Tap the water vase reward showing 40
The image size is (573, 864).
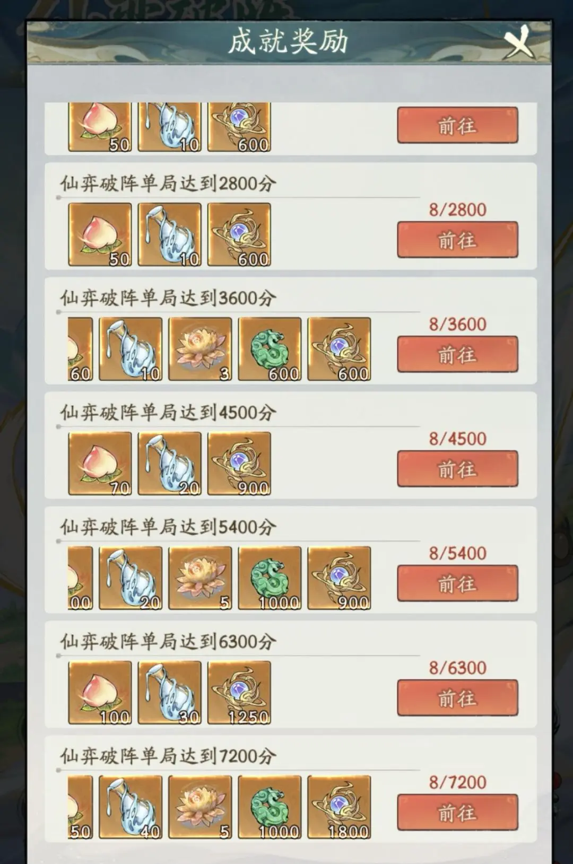(131, 807)
